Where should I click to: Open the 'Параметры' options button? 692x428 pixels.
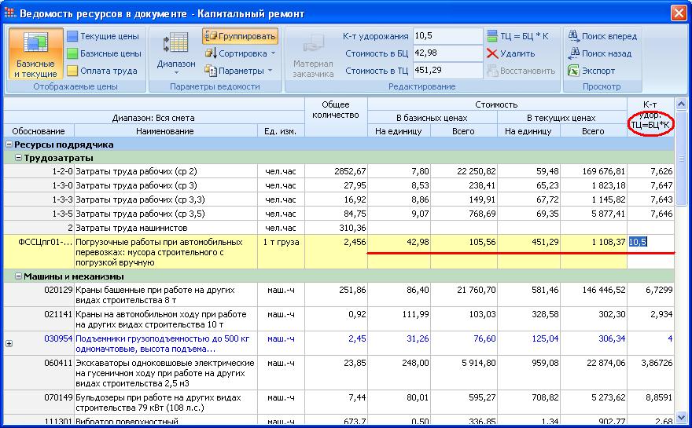tap(240, 71)
